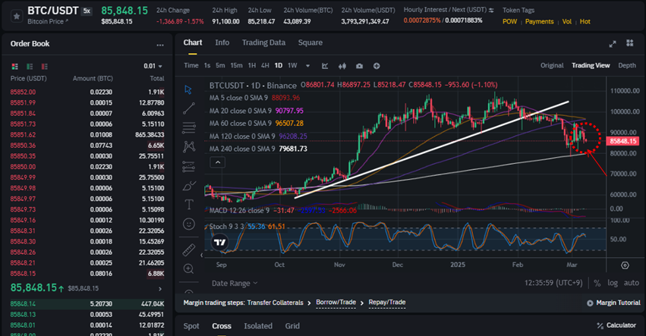646x336 pixels.
Task: Select the arrow cursor tool in chart toolbar
Action: (188, 89)
